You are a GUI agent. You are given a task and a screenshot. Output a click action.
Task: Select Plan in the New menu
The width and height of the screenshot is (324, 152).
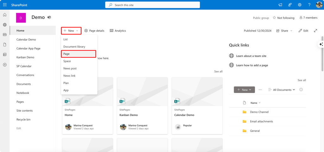pyautogui.click(x=79, y=83)
